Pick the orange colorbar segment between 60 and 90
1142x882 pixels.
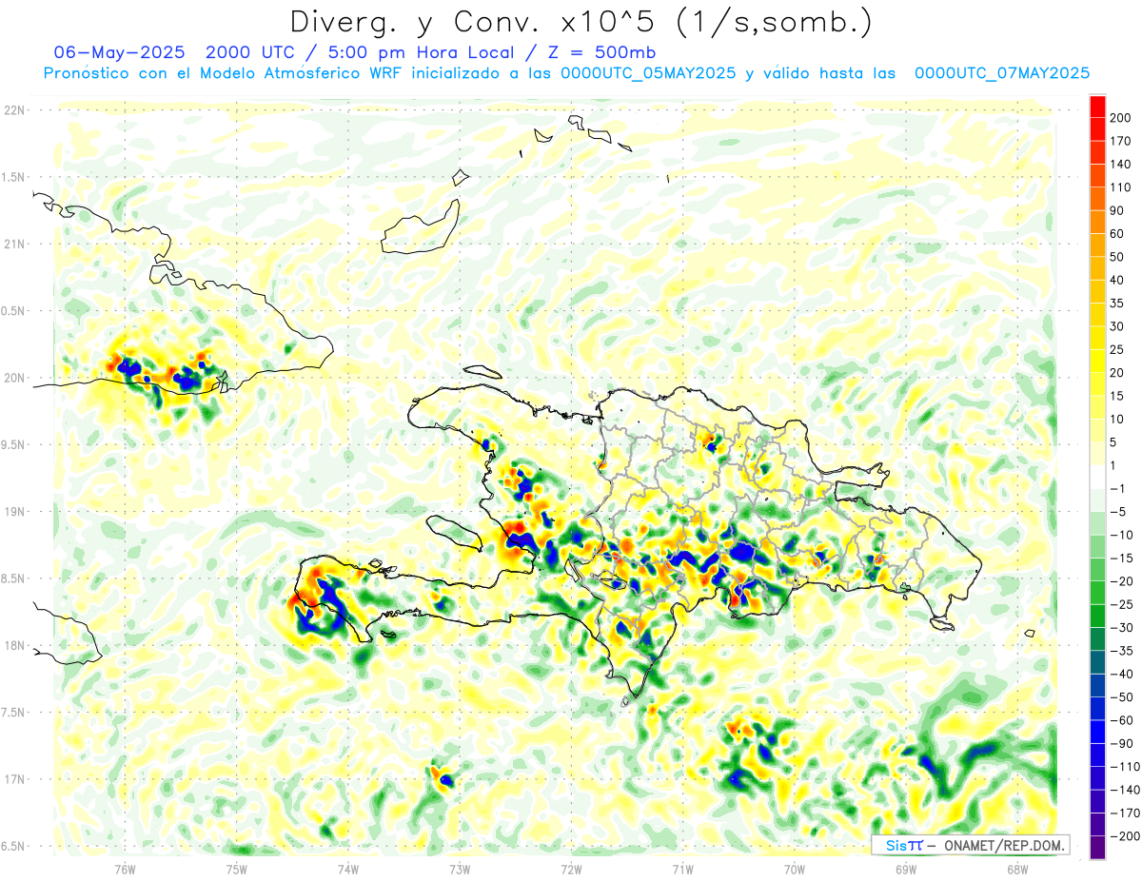click(x=1097, y=223)
